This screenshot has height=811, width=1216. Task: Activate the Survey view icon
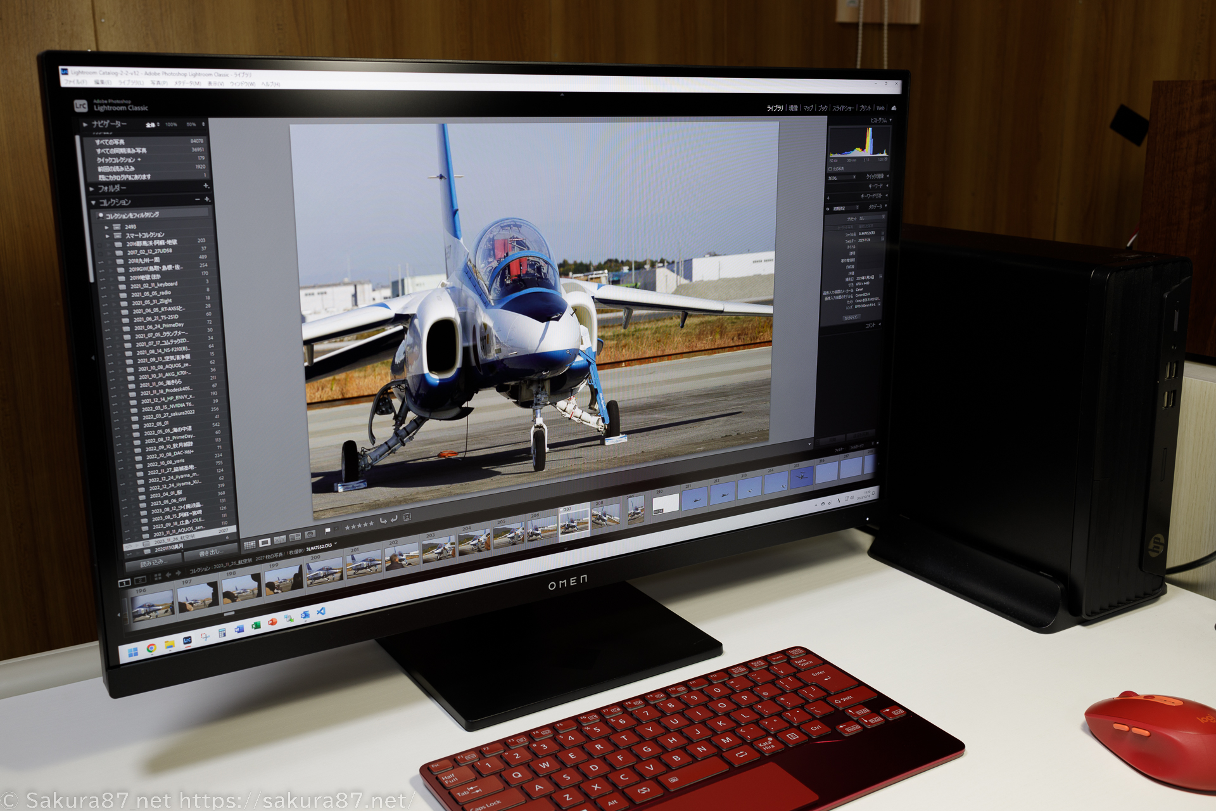294,537
